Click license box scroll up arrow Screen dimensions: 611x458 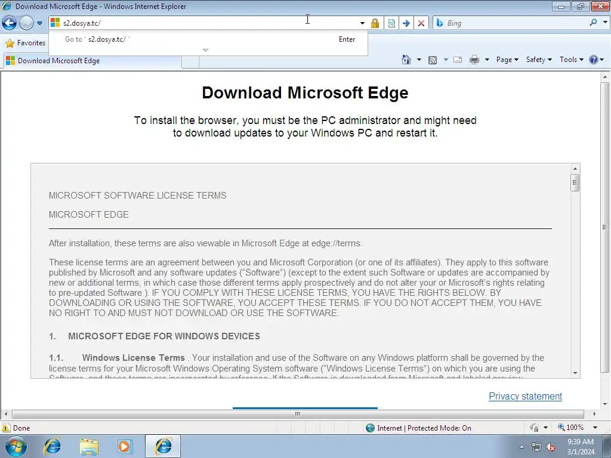(575, 169)
